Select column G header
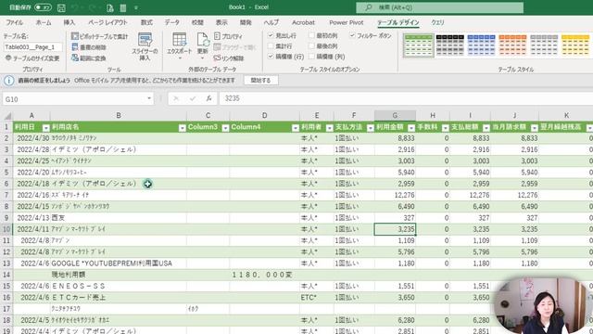This screenshot has width=593, height=334. tap(395, 115)
